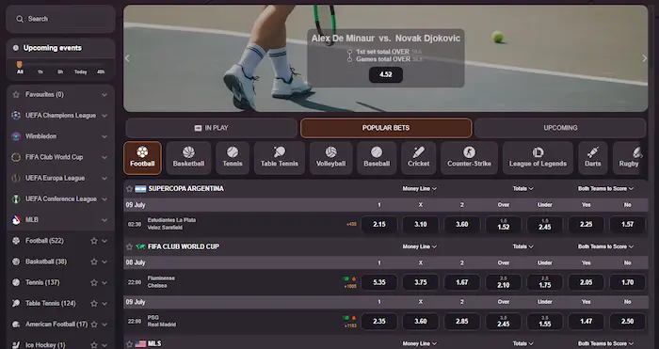Pick Real Madrid win at 2.85
659x349 pixels.
461,322
